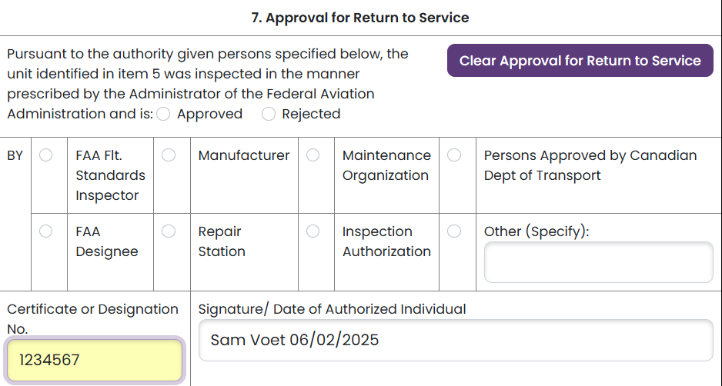Image resolution: width=722 pixels, height=386 pixels.
Task: Click Clear Approval for Return to Service
Action: tap(580, 60)
